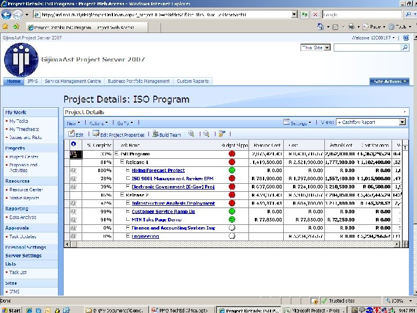This screenshot has width=417, height=313.
Task: Open the Welcome user menu
Action: 373,38
